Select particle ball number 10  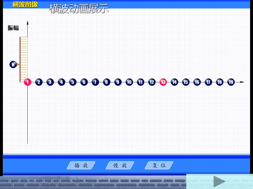[129, 82]
